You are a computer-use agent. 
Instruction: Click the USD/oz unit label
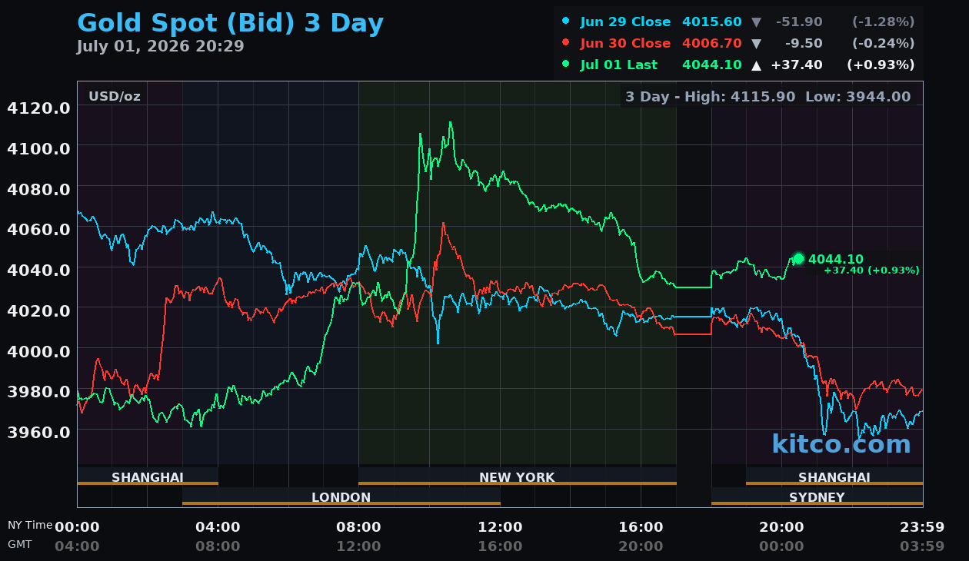coord(115,97)
